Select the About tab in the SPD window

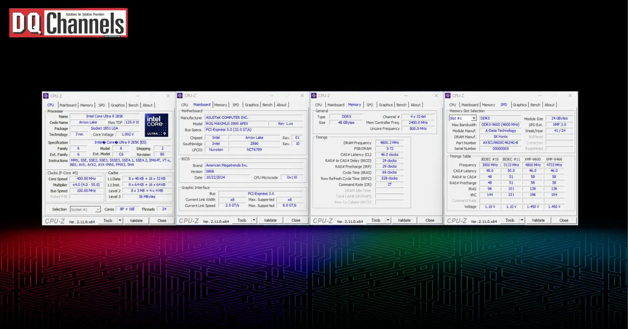pyautogui.click(x=549, y=105)
